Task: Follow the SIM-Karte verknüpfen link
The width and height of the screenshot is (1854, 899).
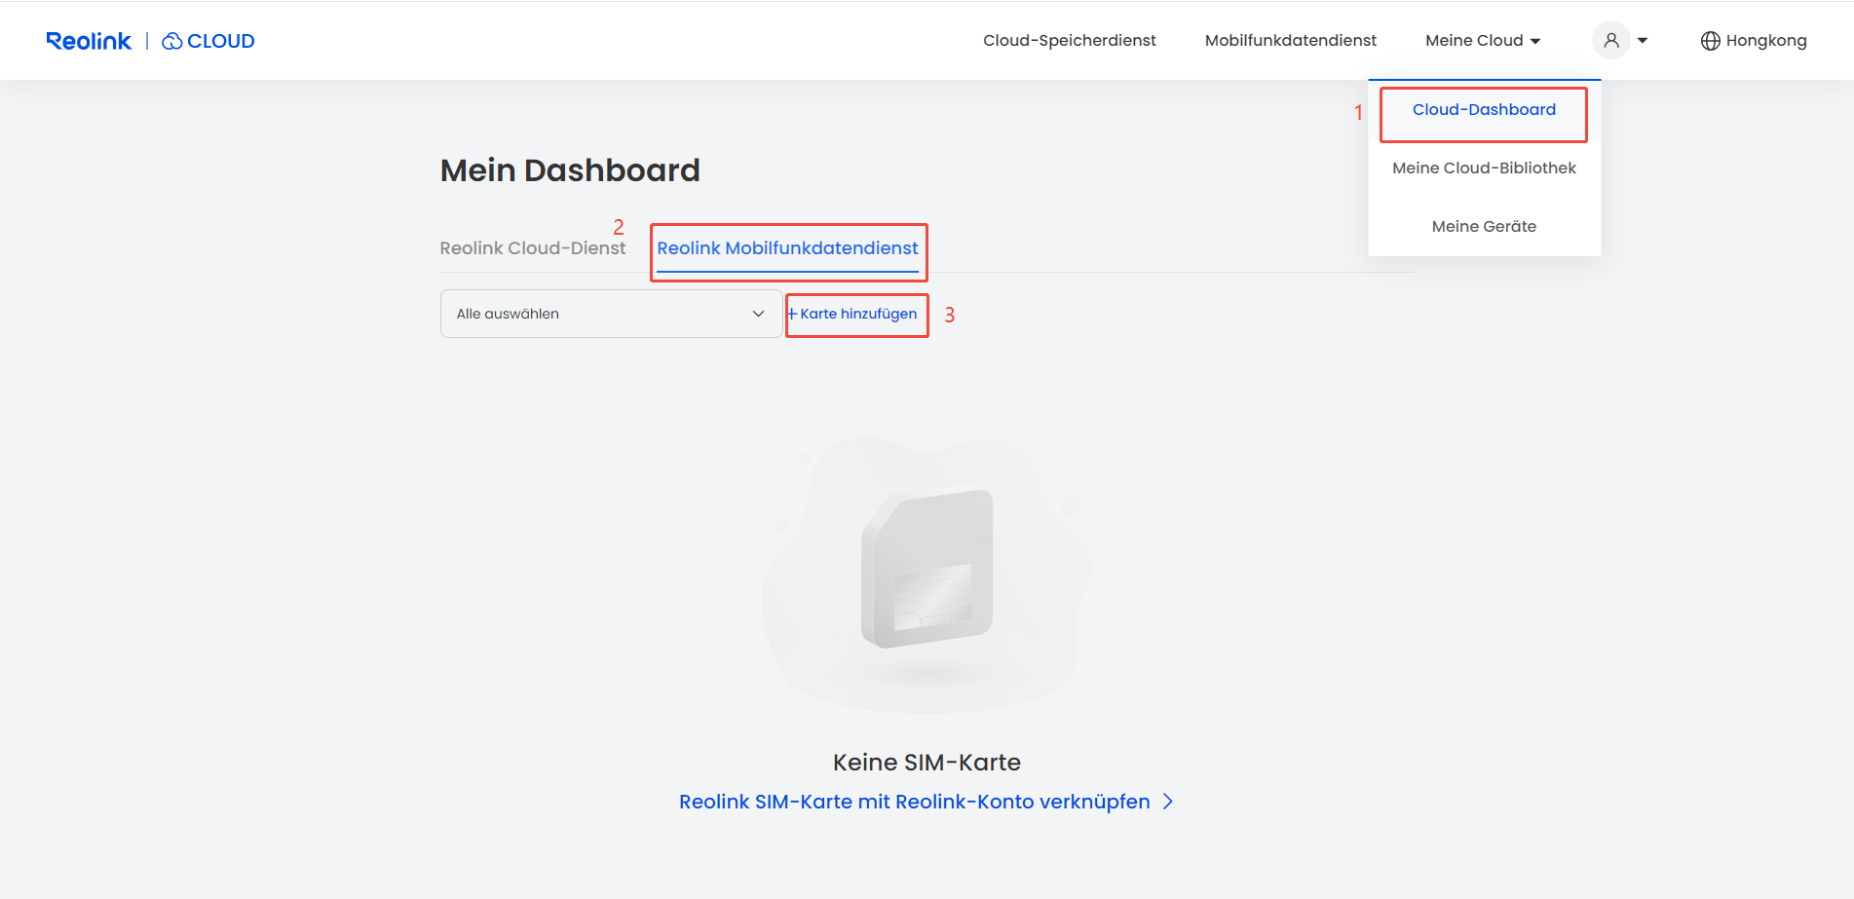Action: point(926,802)
